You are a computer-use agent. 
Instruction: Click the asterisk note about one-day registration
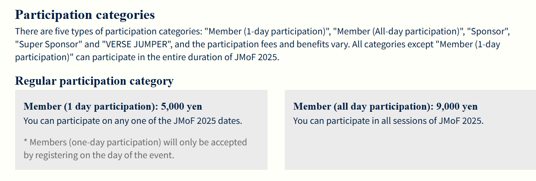click(135, 142)
